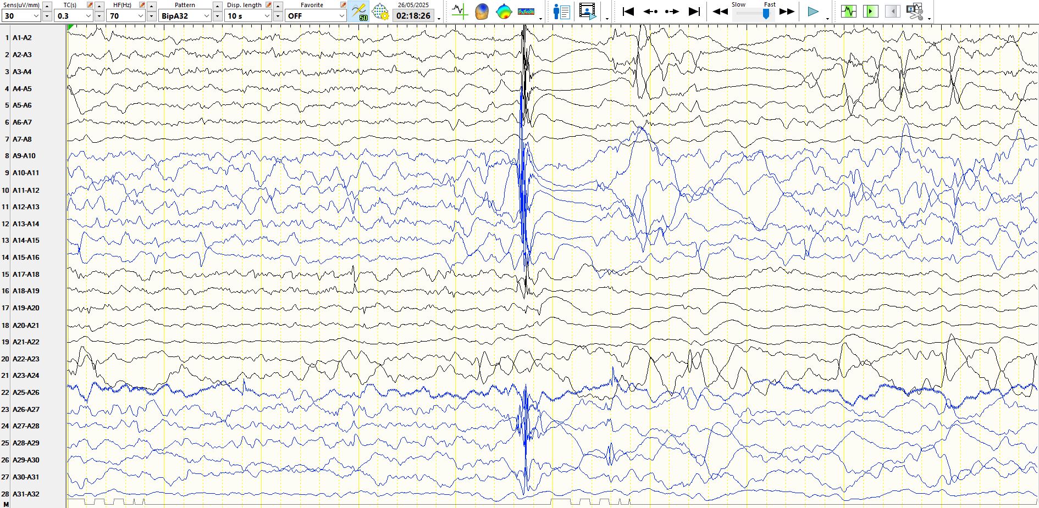This screenshot has width=1039, height=508.
Task: Select channel label A28-A29
Action: (26, 443)
